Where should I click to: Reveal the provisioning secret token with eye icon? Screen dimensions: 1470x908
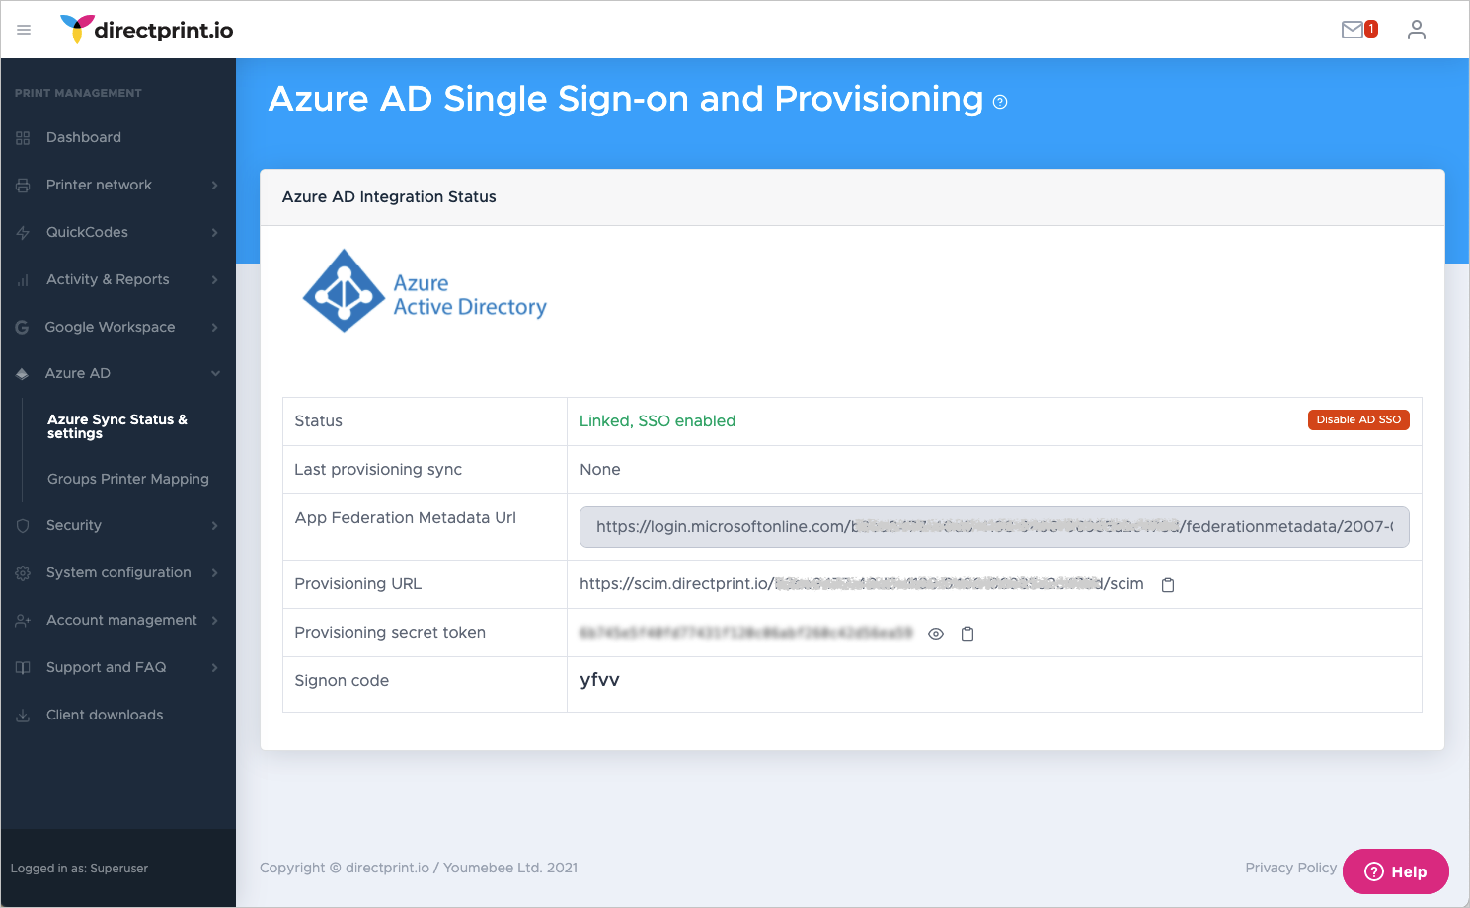coord(936,634)
